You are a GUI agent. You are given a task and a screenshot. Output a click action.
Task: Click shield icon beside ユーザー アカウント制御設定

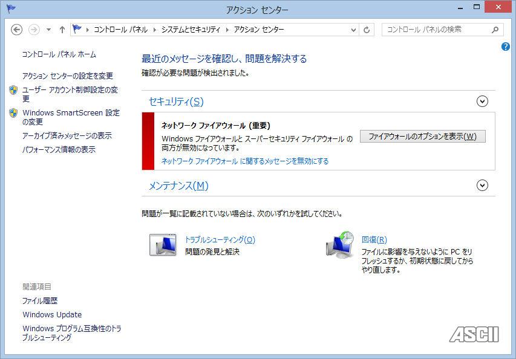tap(13, 89)
